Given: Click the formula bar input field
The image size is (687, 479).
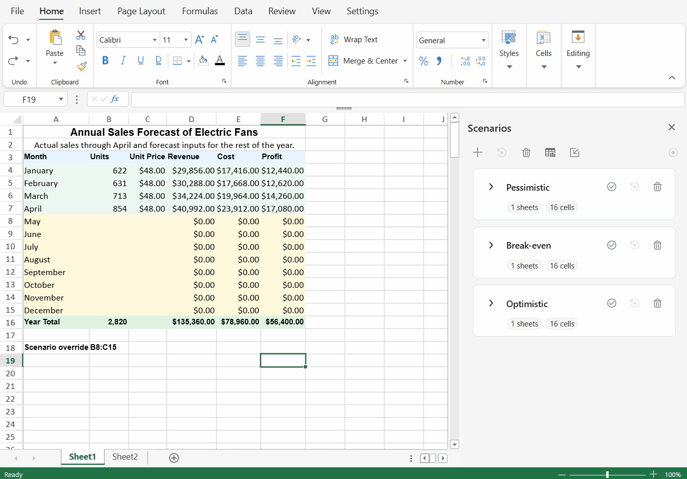Looking at the screenshot, I should [408, 99].
